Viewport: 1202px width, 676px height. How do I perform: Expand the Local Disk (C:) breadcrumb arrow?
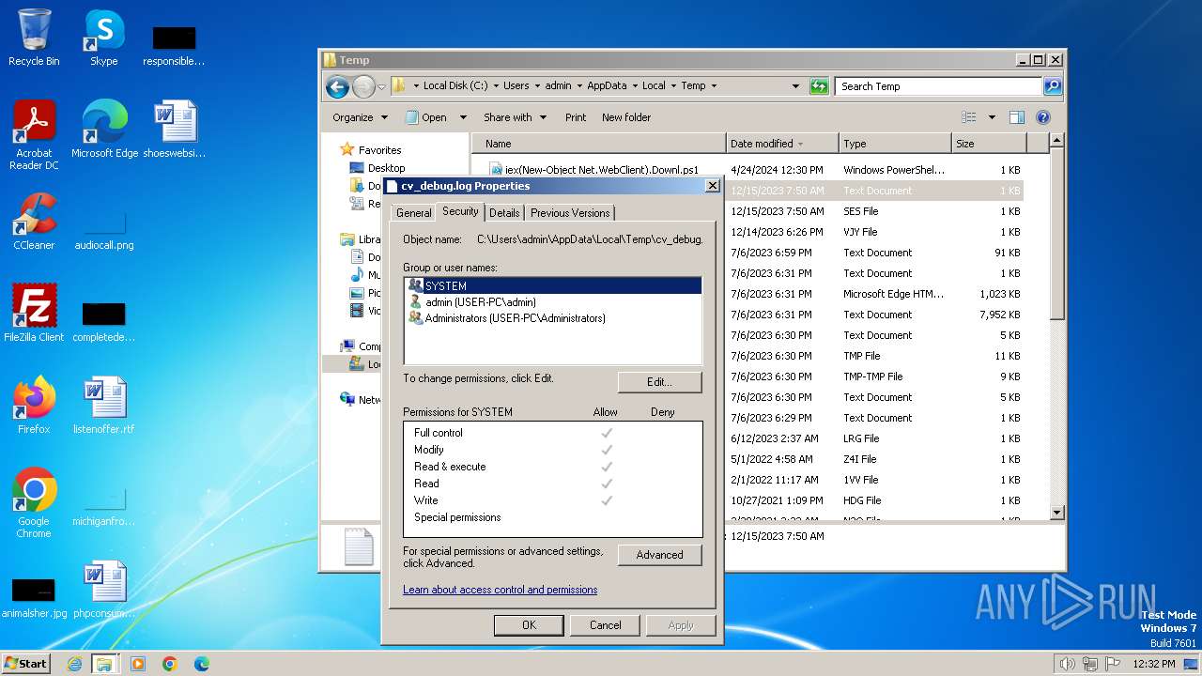pos(496,86)
